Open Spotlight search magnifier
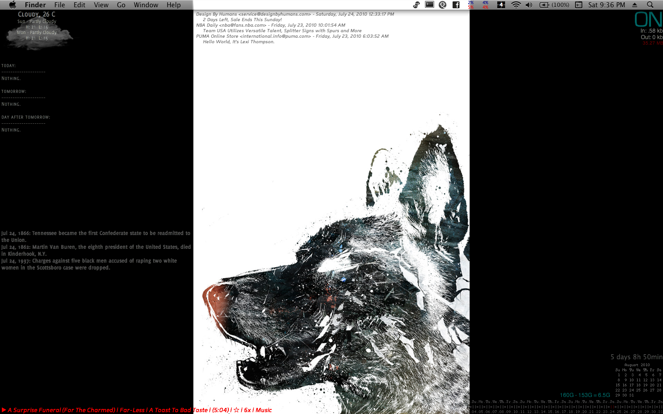This screenshot has height=414, width=663. coord(650,5)
